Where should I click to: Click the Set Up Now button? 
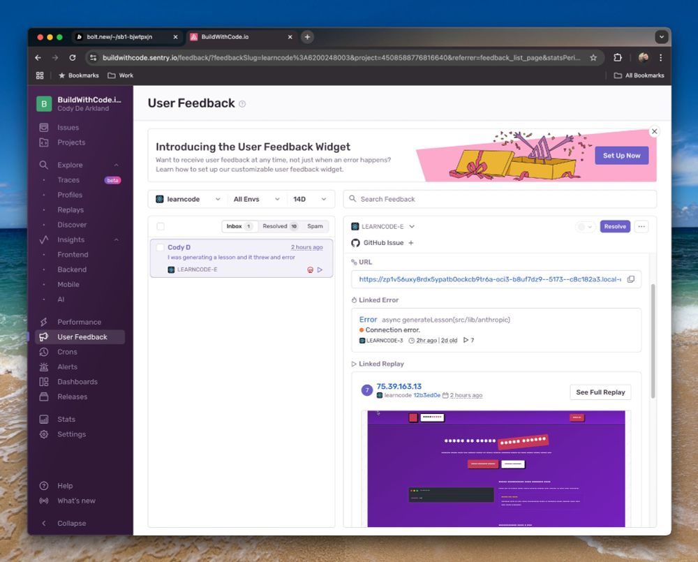tap(621, 156)
